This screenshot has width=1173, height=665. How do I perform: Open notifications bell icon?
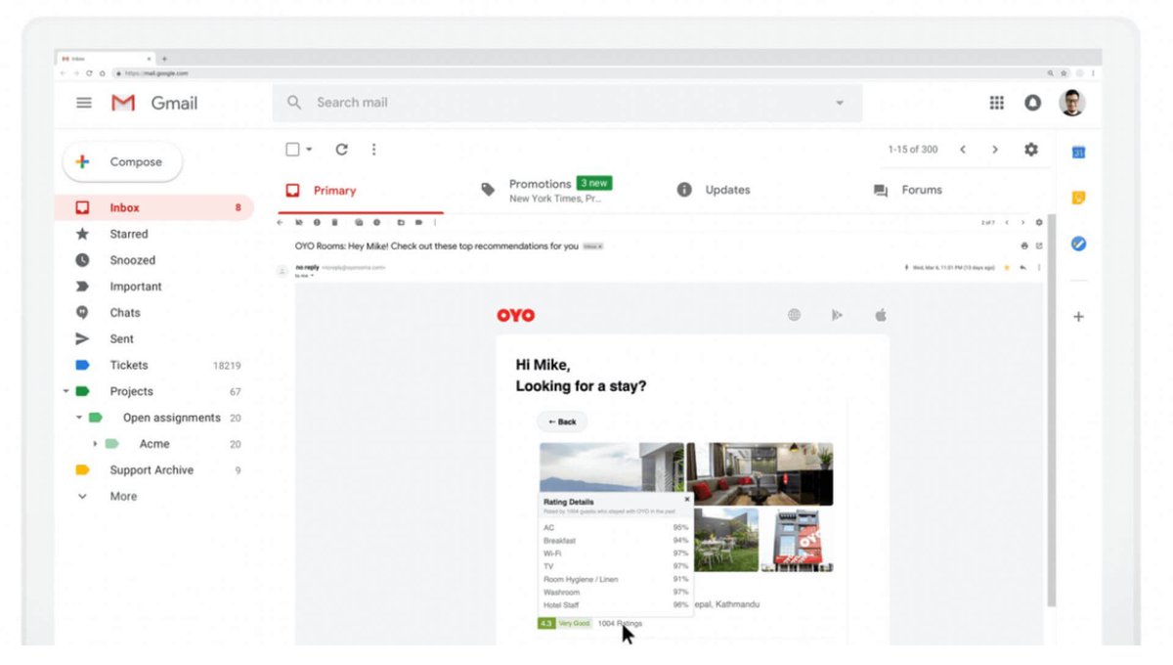[1034, 102]
